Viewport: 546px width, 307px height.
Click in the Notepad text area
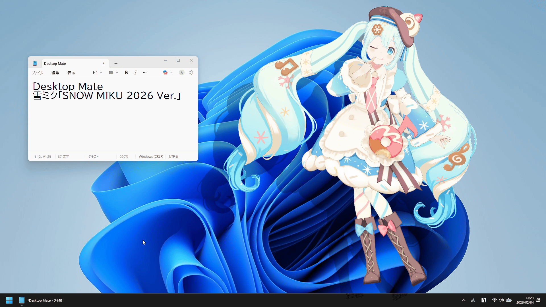pos(114,125)
